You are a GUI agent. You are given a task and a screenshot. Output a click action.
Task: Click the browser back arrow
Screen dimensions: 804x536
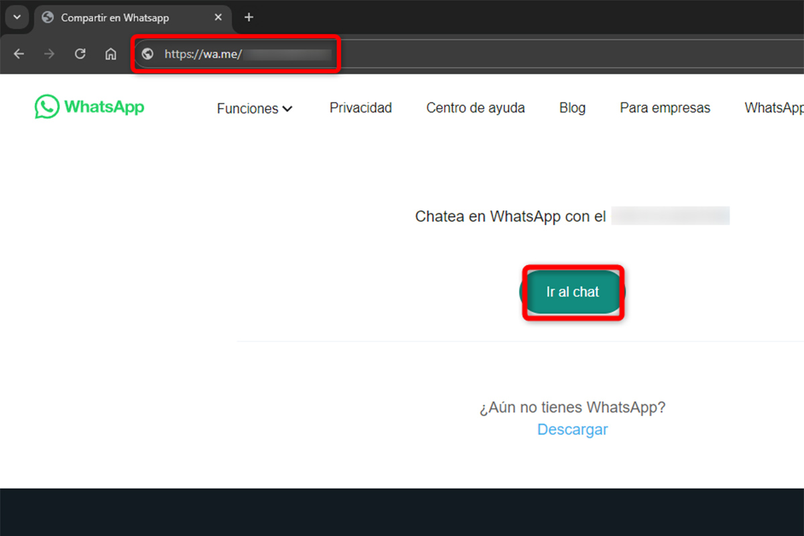19,54
